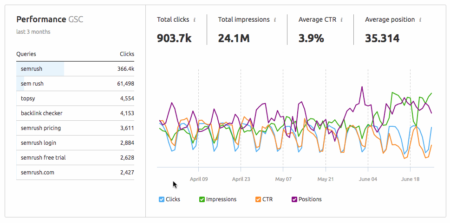Click the May 07 axis label
450x223 pixels.
[283, 179]
